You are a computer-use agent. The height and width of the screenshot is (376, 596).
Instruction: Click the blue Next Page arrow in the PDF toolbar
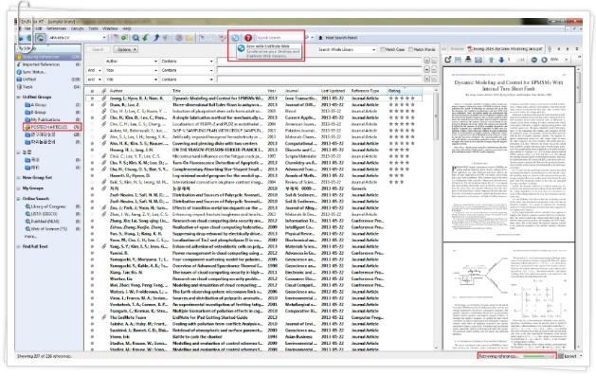click(501, 60)
